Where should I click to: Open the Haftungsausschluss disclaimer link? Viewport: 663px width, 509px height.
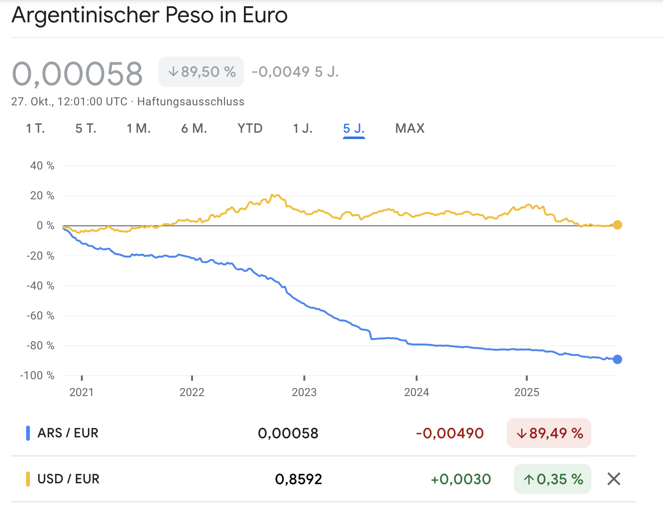coord(191,102)
